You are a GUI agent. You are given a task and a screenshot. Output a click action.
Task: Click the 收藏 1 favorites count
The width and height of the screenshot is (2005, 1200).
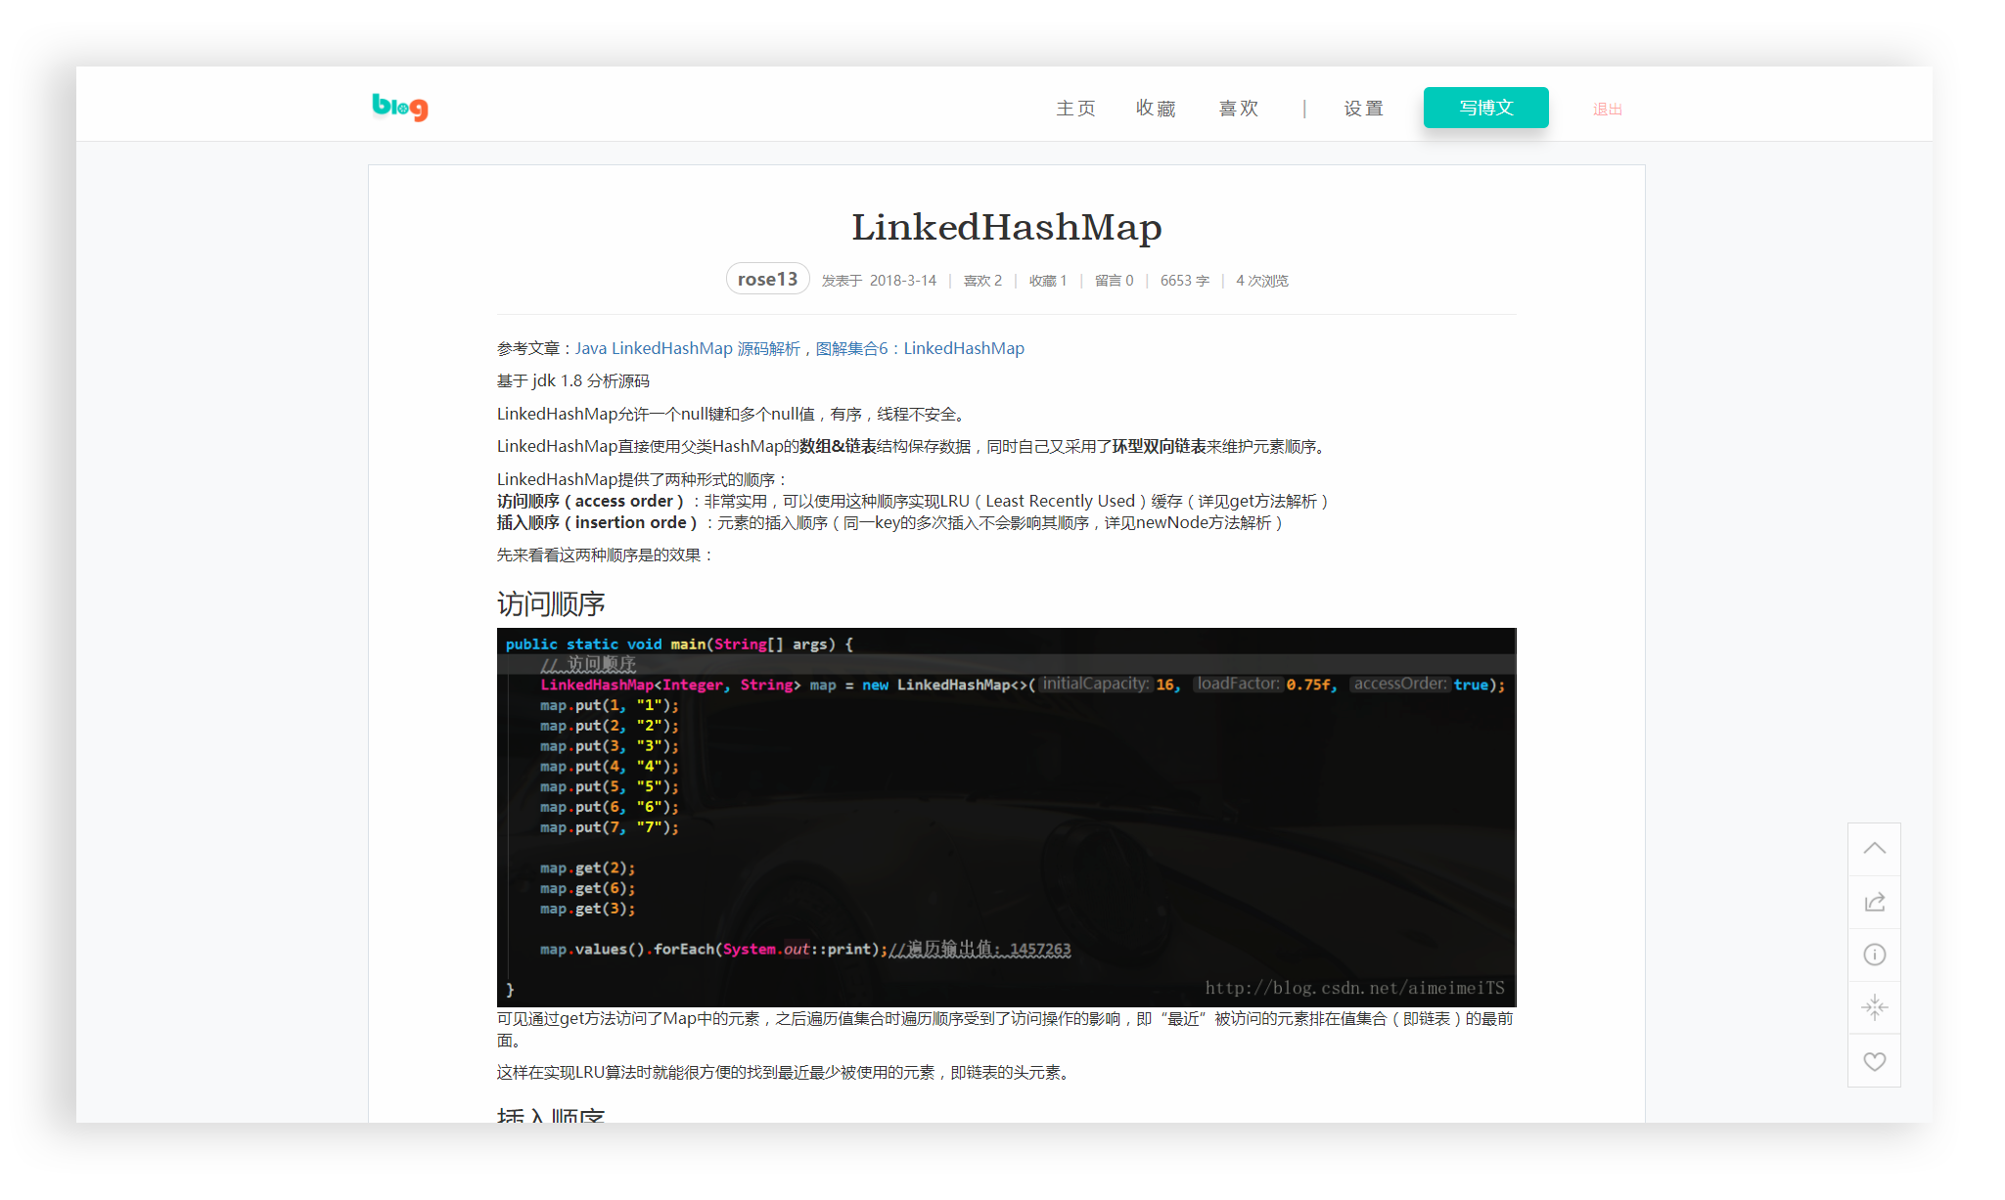[x=1047, y=281]
